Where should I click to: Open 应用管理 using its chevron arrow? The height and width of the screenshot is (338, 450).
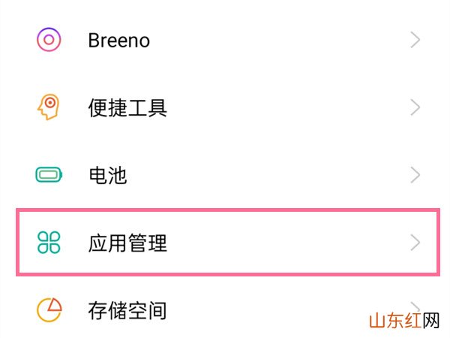coord(415,243)
